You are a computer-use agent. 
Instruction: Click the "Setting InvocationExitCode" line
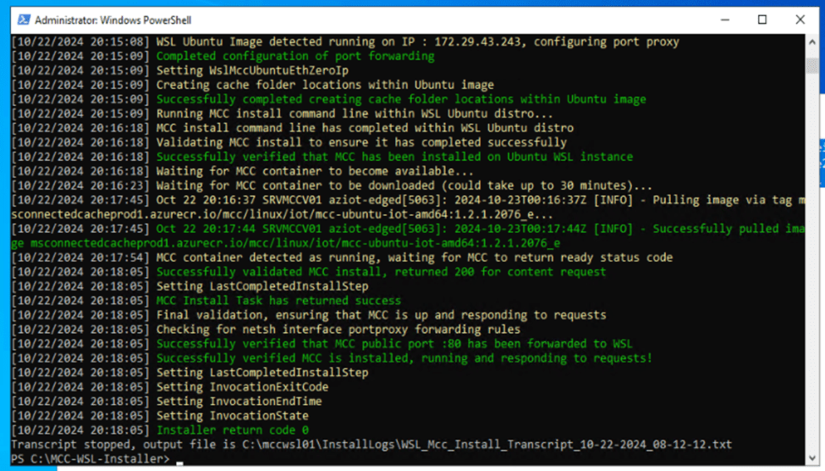click(x=242, y=387)
